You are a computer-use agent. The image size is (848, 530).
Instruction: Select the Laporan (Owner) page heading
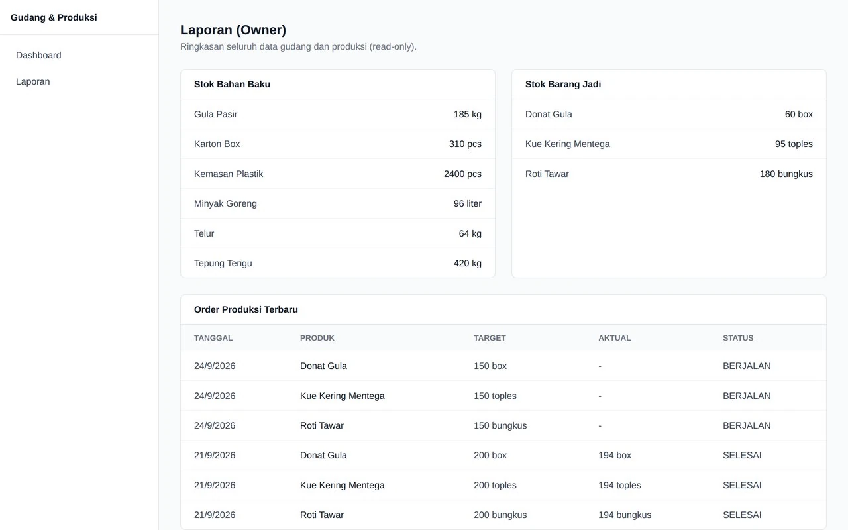click(233, 30)
